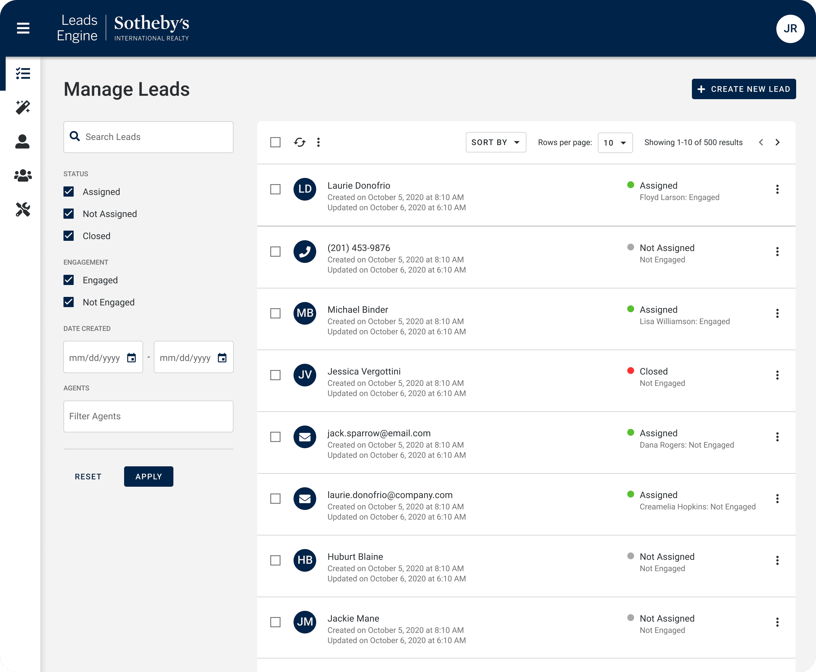Open options for Jessica Vergottini lead
The height and width of the screenshot is (672, 816).
pyautogui.click(x=777, y=375)
